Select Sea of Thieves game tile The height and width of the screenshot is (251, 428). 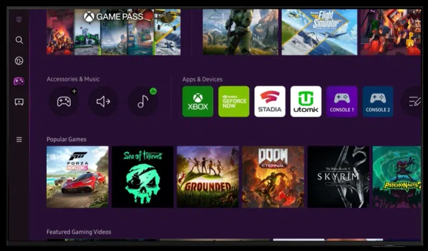[x=142, y=177]
